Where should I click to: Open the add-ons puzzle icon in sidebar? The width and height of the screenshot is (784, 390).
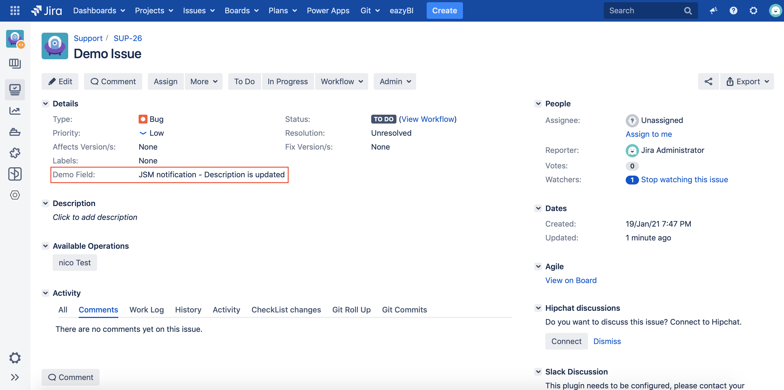pyautogui.click(x=15, y=153)
